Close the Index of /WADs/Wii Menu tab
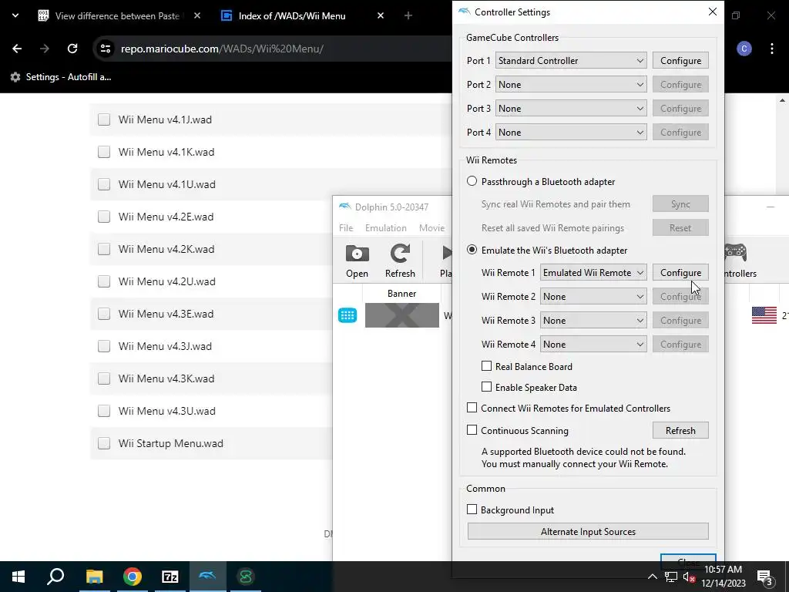The height and width of the screenshot is (592, 789). point(381,15)
